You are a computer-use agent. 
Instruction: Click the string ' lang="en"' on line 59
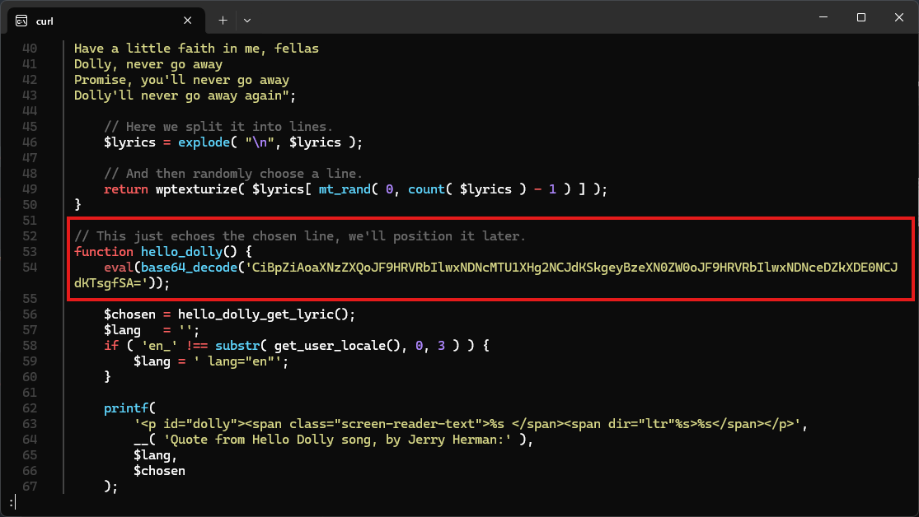(x=237, y=362)
